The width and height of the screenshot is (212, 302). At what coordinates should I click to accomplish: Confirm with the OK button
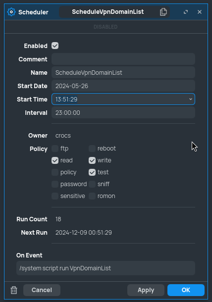tap(186, 290)
